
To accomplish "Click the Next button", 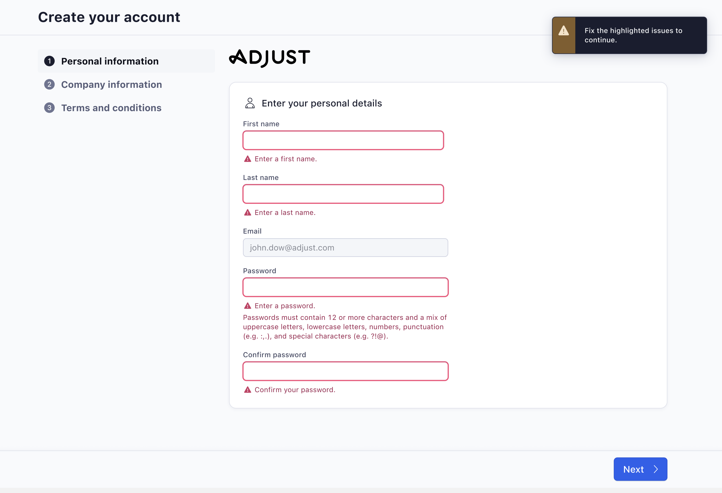I will pyautogui.click(x=640, y=469).
